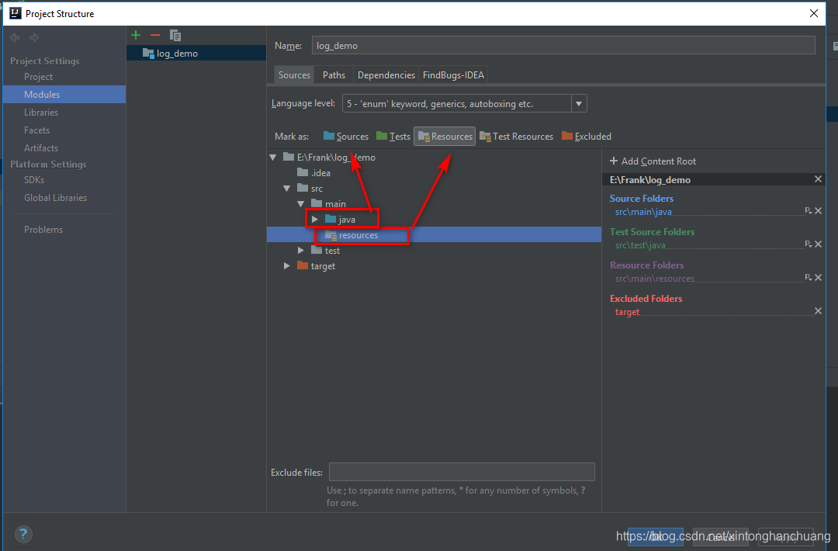Screen dimensions: 838x551
Task: Mark selected folder as Excluded
Action: (587, 136)
